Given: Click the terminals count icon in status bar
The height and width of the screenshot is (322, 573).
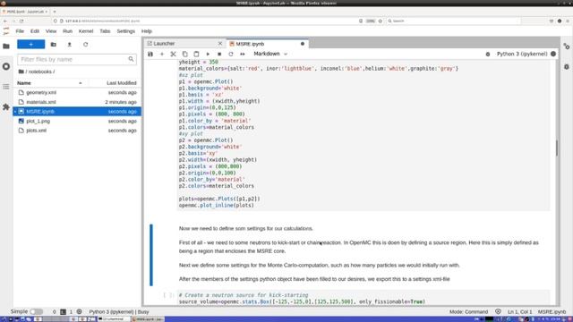Looking at the screenshot, I should 64,312.
